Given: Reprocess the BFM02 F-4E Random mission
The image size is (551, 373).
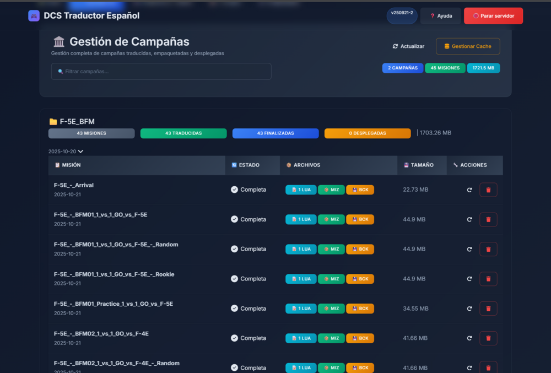Looking at the screenshot, I should tap(469, 368).
